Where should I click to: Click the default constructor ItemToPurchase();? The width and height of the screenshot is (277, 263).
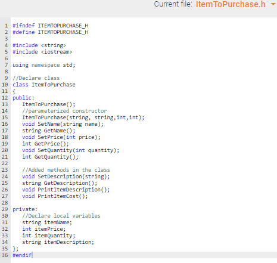point(49,104)
